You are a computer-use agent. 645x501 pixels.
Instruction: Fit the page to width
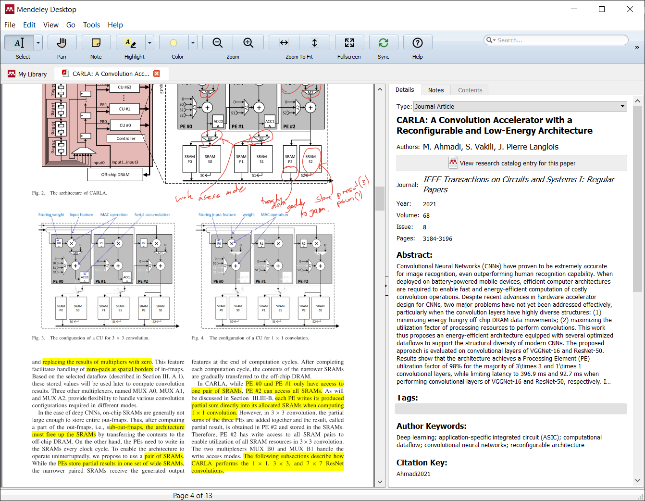(284, 43)
